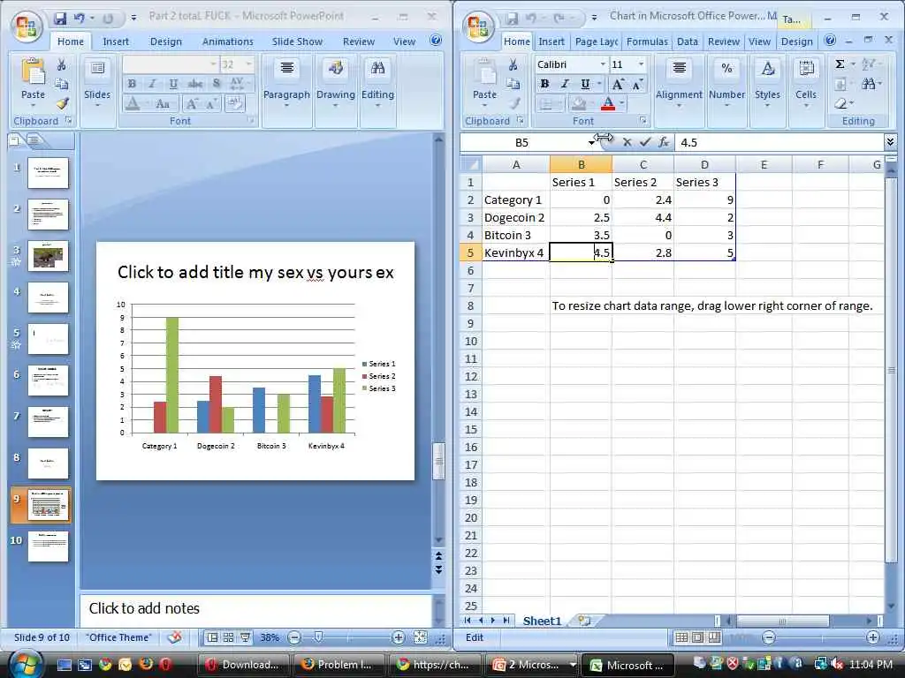Confirm cell entry with formula bar checkmark

(x=645, y=142)
